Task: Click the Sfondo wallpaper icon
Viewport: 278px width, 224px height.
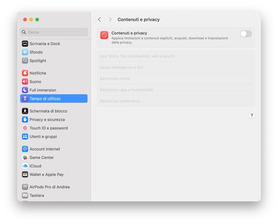Action: [x=25, y=52]
